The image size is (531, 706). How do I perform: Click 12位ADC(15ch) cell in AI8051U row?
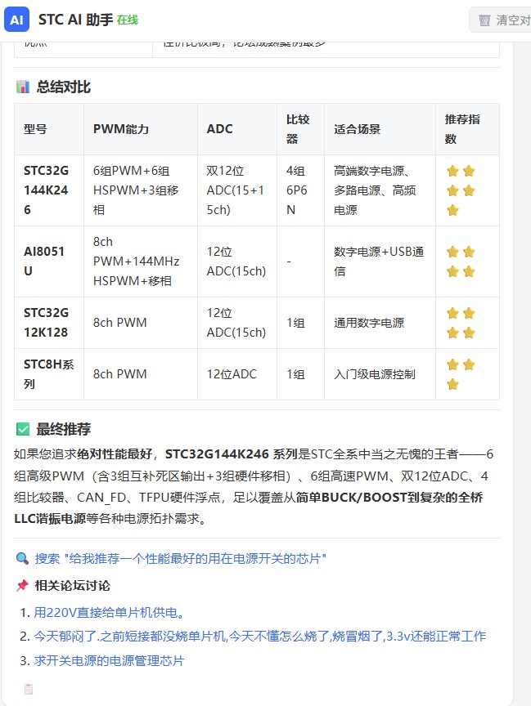pos(236,261)
